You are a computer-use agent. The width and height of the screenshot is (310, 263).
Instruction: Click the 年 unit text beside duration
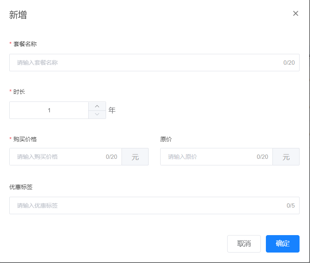(x=112, y=110)
